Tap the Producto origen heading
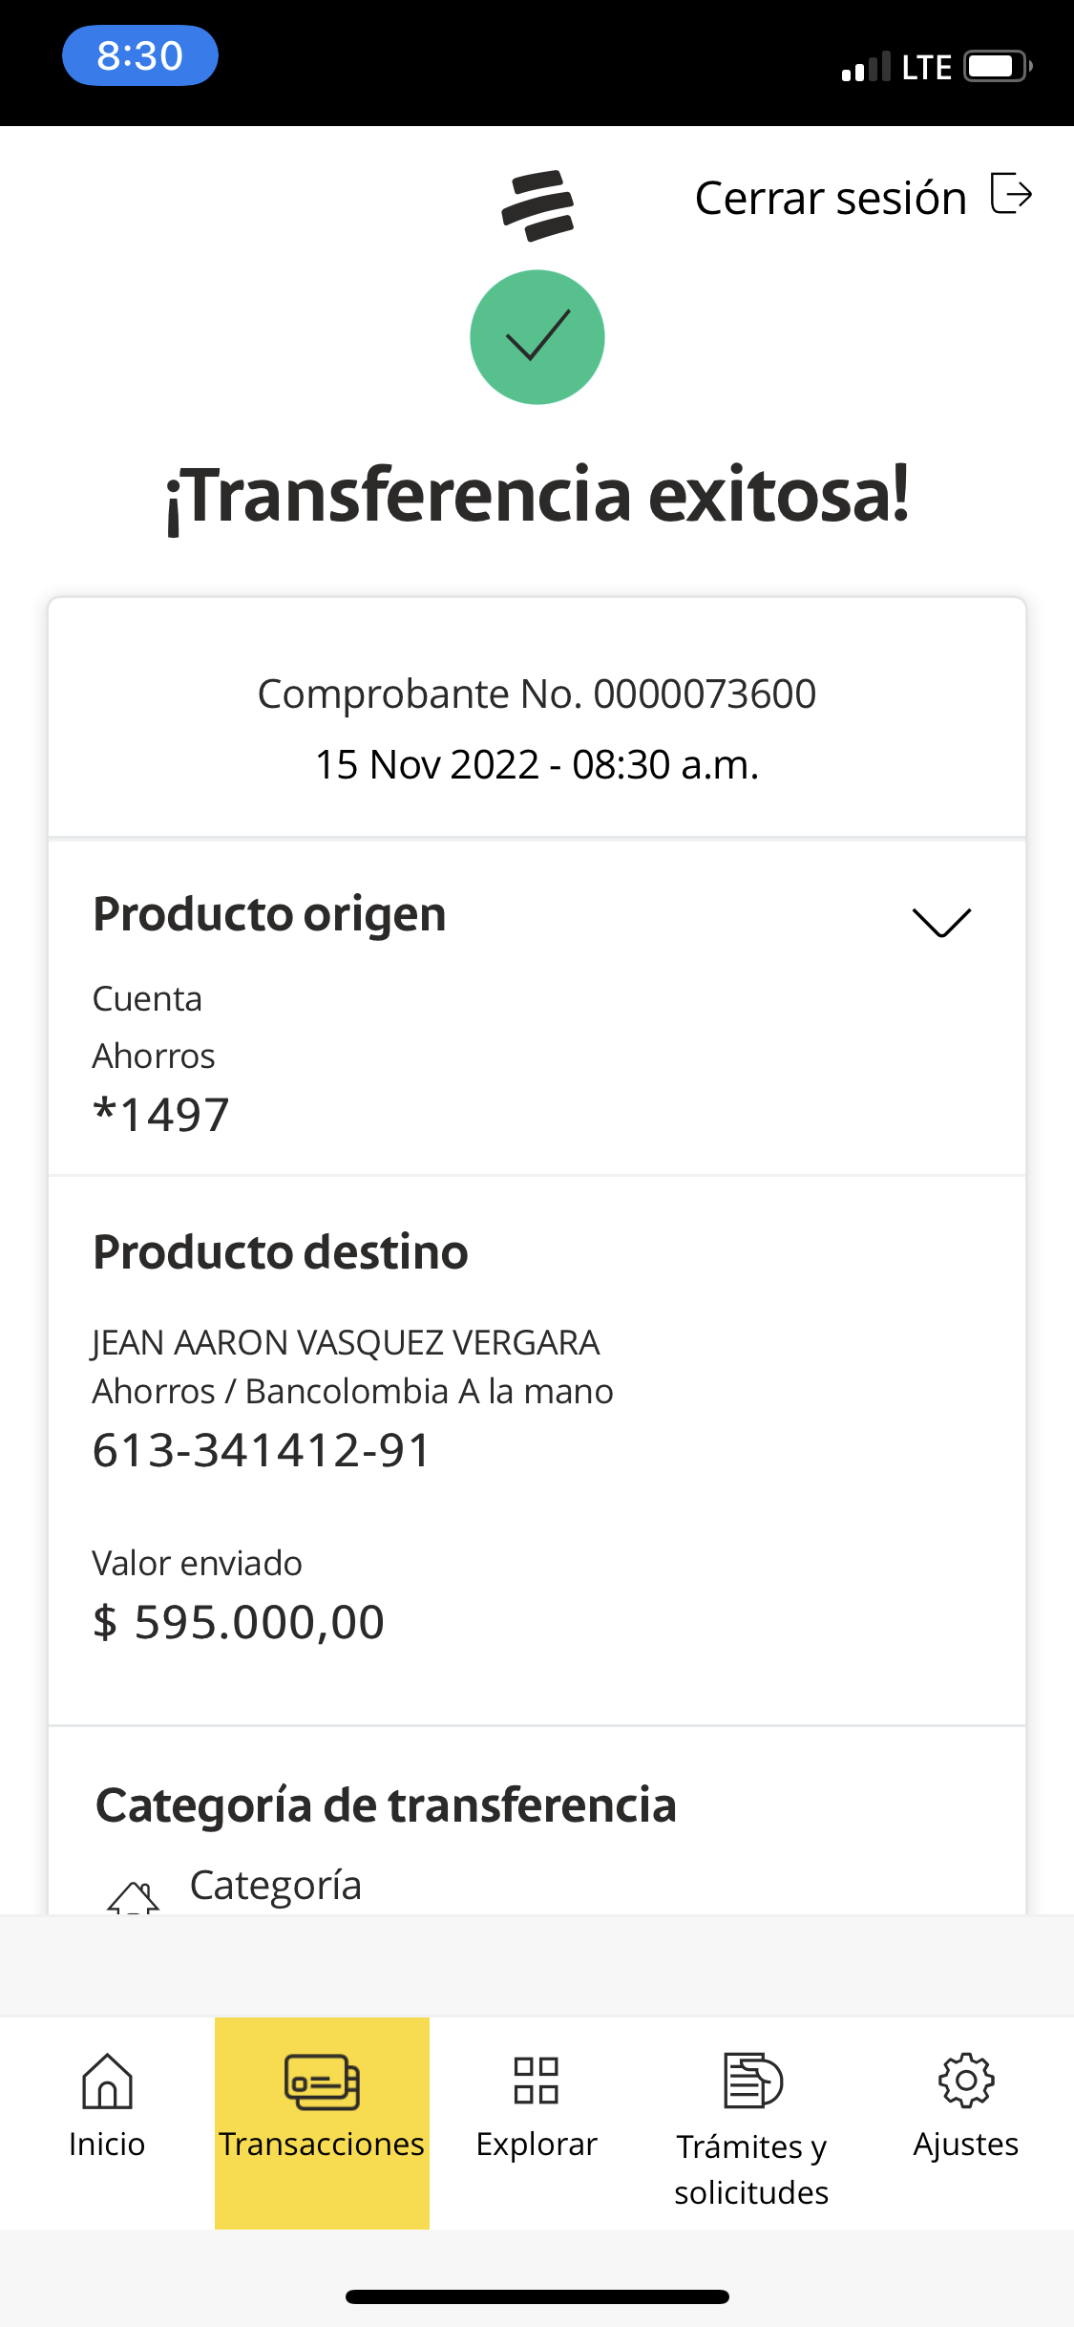The height and width of the screenshot is (2327, 1074). click(269, 914)
